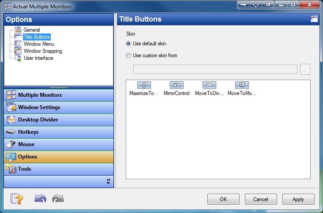This screenshot has width=323, height=213.
Task: Click the MirrorControl label text
Action: (177, 93)
